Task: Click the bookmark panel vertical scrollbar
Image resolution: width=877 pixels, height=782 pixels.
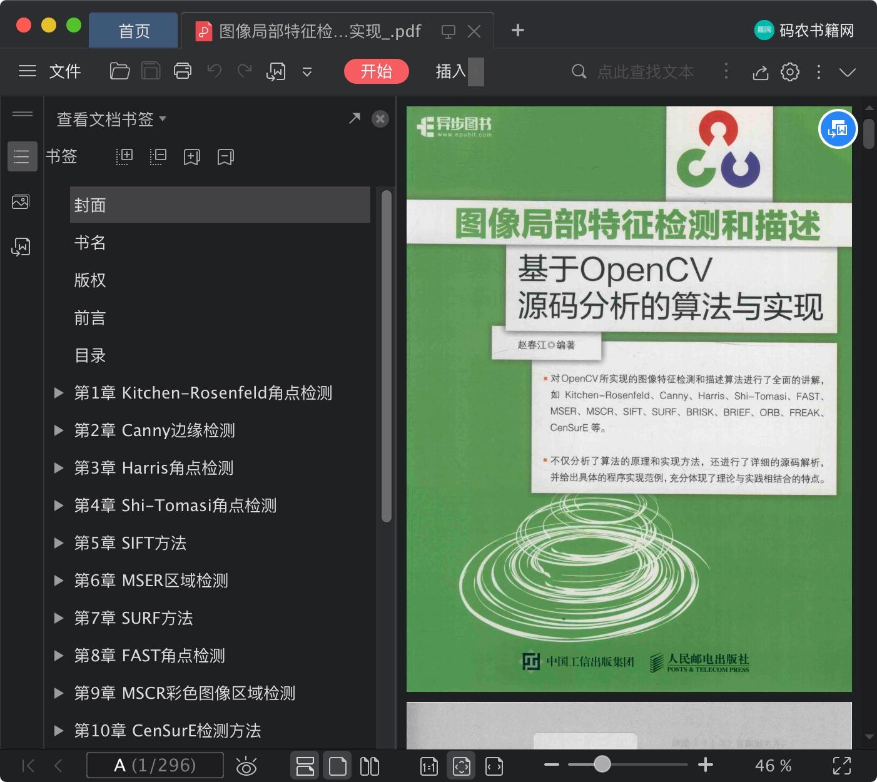Action: point(387,355)
